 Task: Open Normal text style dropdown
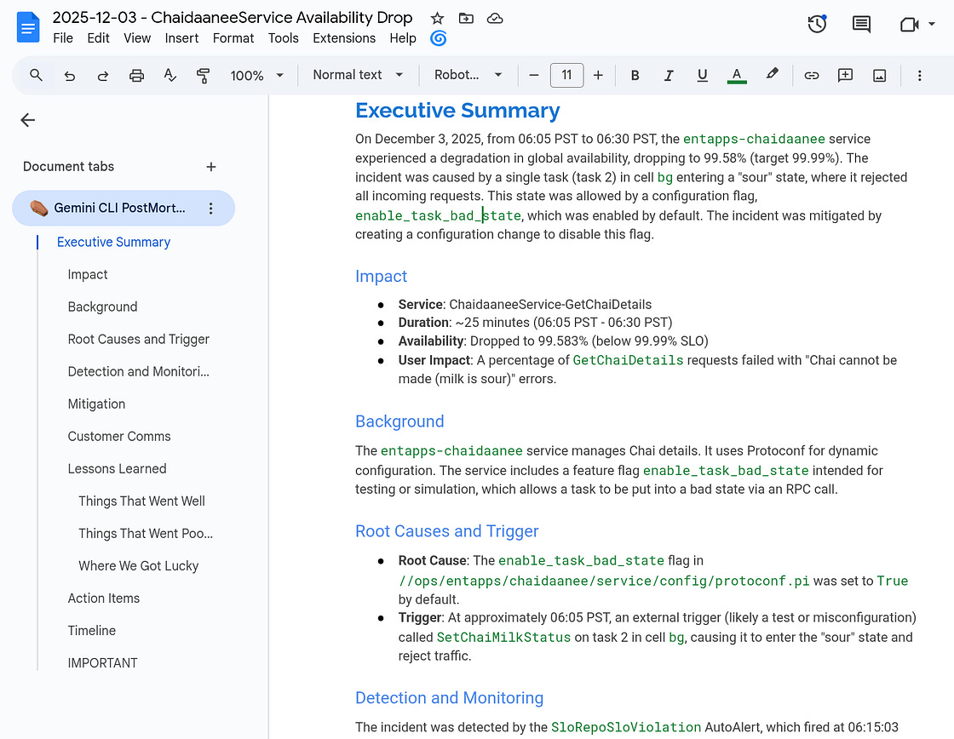pyautogui.click(x=358, y=75)
